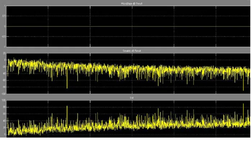
Task: Click the 80 y-axis label of Diff plot
Action: pyautogui.click(x=4, y=107)
